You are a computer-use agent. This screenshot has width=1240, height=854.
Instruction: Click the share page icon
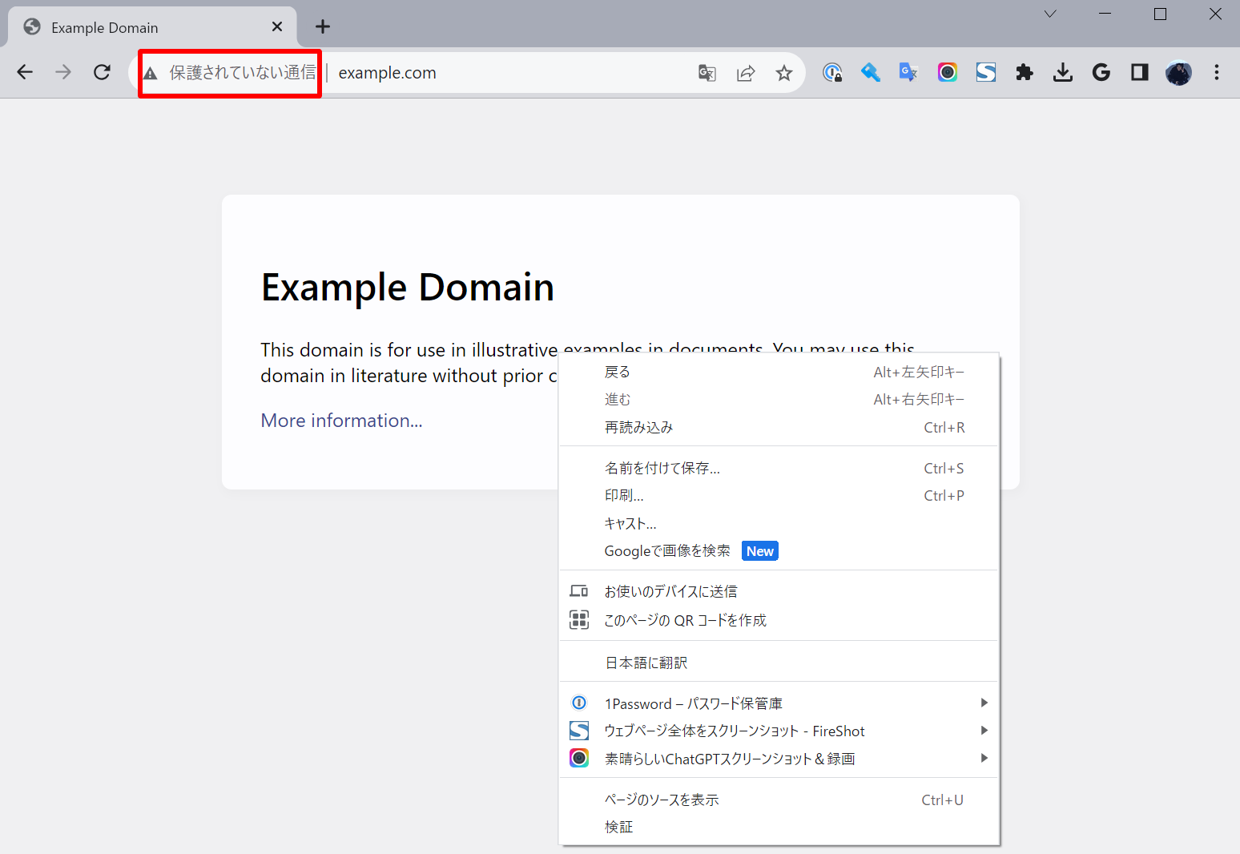(x=746, y=72)
